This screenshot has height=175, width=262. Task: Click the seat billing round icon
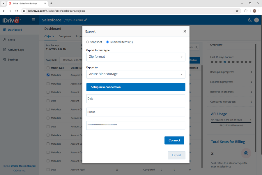(x=246, y=153)
